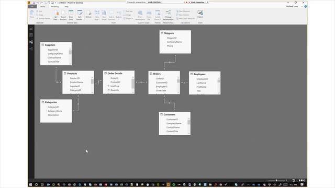Image resolution: width=335 pixels, height=188 pixels.
Task: Click the Get Data ribbon icon
Action: point(56,13)
